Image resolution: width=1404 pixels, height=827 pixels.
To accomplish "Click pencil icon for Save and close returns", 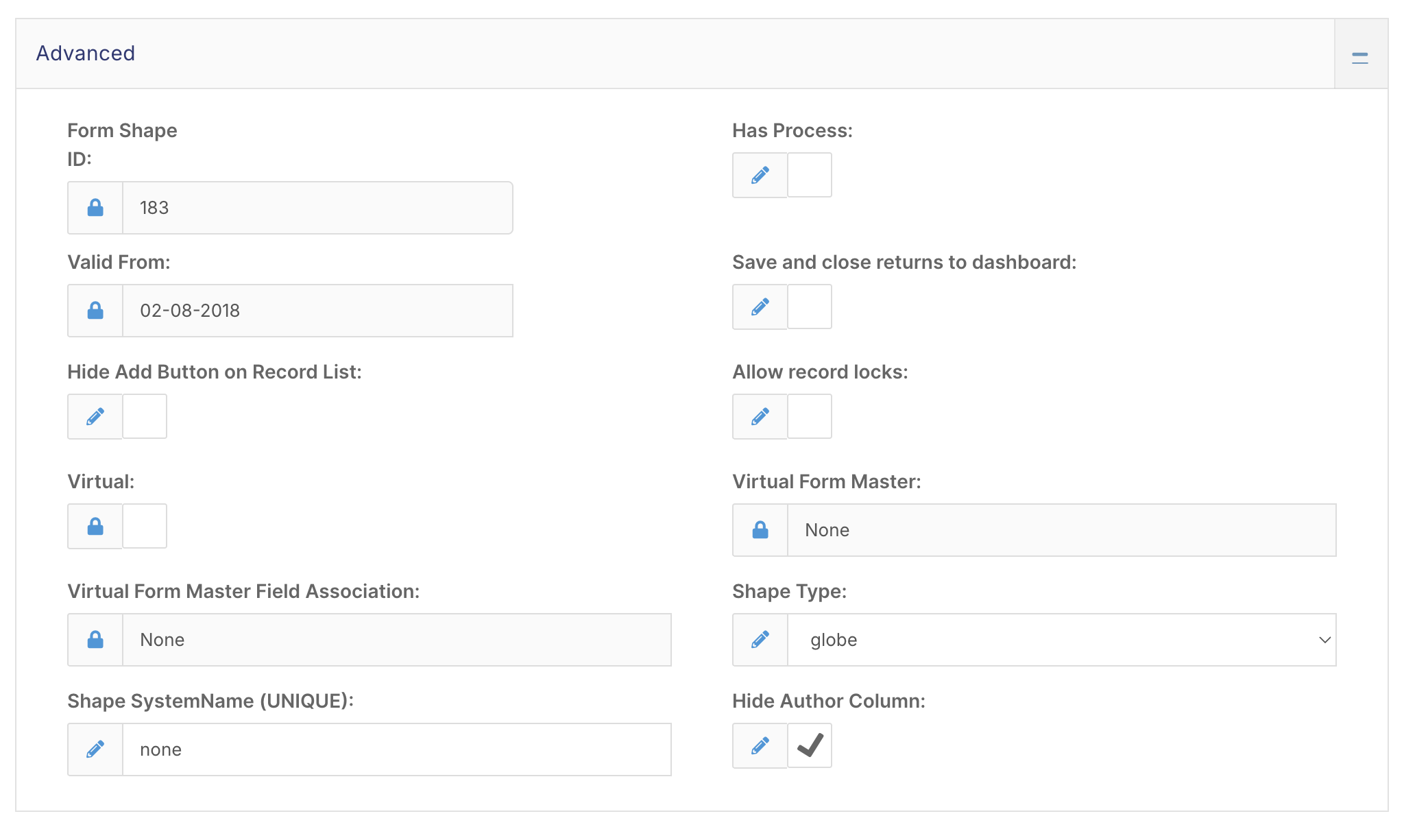I will (x=760, y=307).
